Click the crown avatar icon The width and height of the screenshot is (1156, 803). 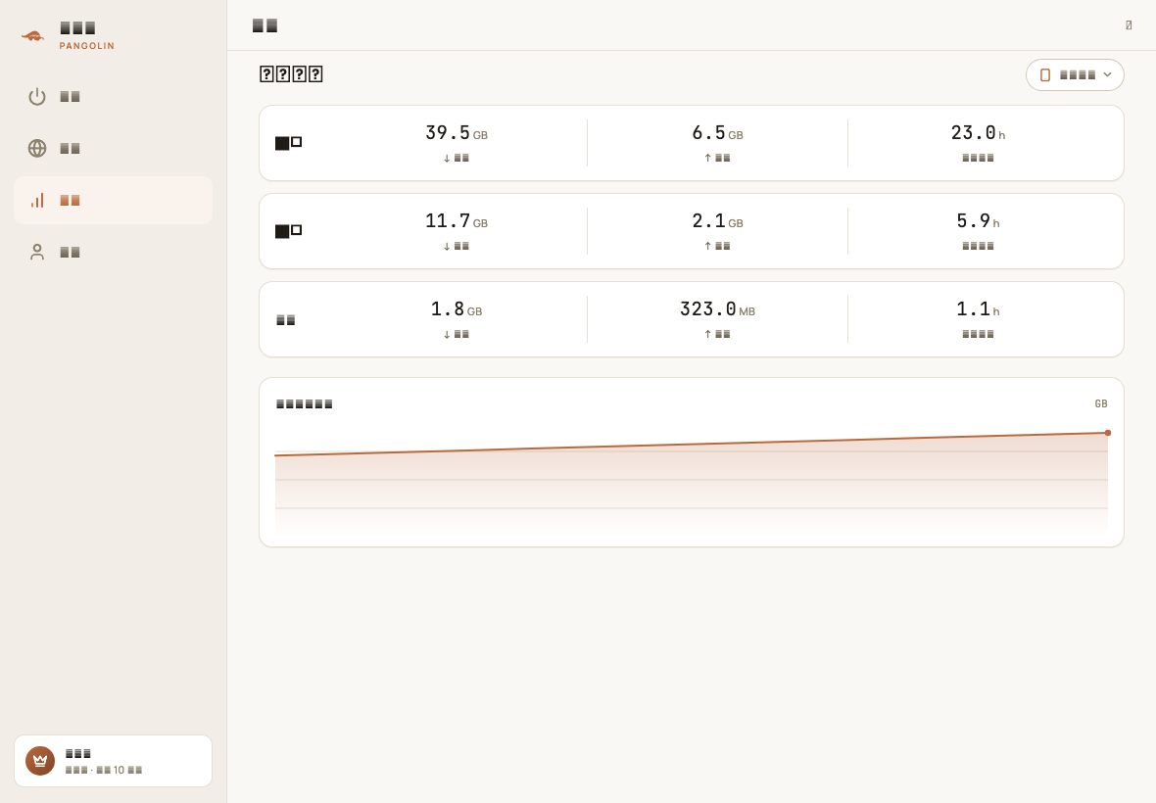40,761
